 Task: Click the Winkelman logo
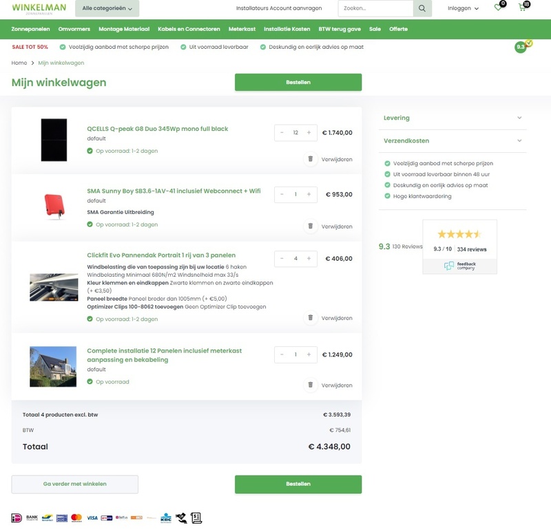pyautogui.click(x=39, y=8)
